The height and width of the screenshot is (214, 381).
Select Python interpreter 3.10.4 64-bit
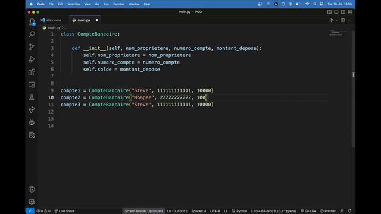(x=273, y=211)
